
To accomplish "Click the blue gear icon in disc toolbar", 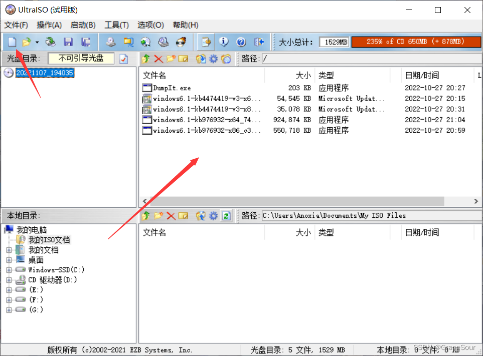I will [x=213, y=59].
